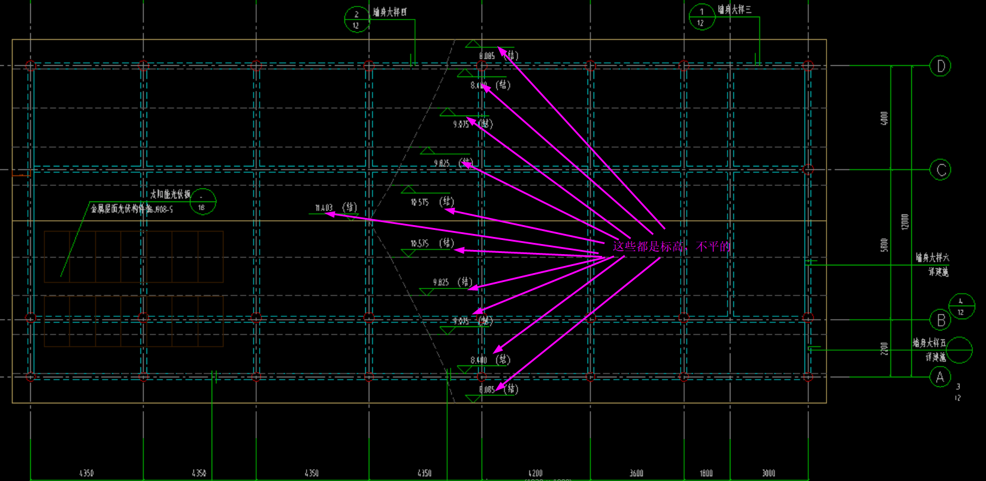
Task: Click the 4200 bottom dimension text
Action: pyautogui.click(x=535, y=473)
